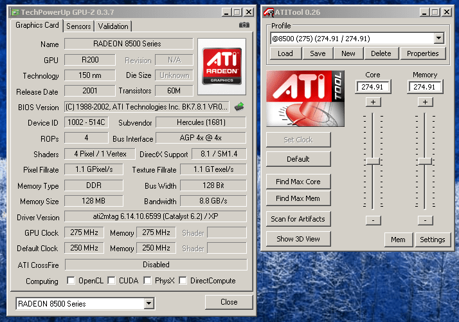Click the Bus Interface AGP 4x value

tap(201, 138)
